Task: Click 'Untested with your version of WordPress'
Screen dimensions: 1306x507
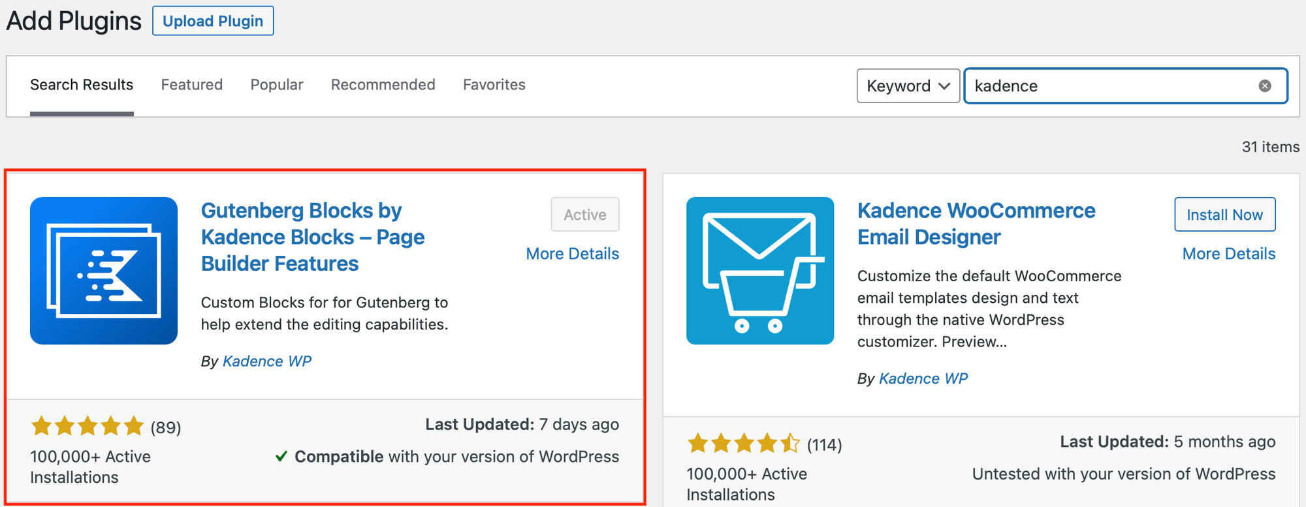Action: [1124, 474]
